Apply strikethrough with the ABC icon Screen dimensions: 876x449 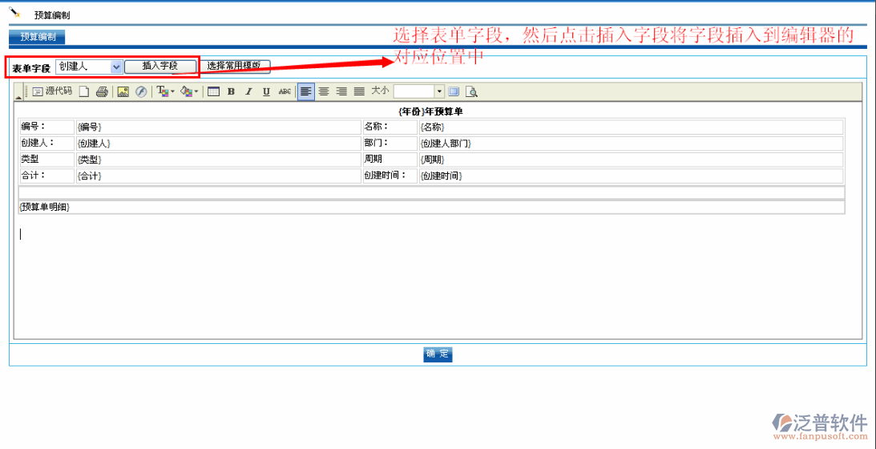[285, 91]
